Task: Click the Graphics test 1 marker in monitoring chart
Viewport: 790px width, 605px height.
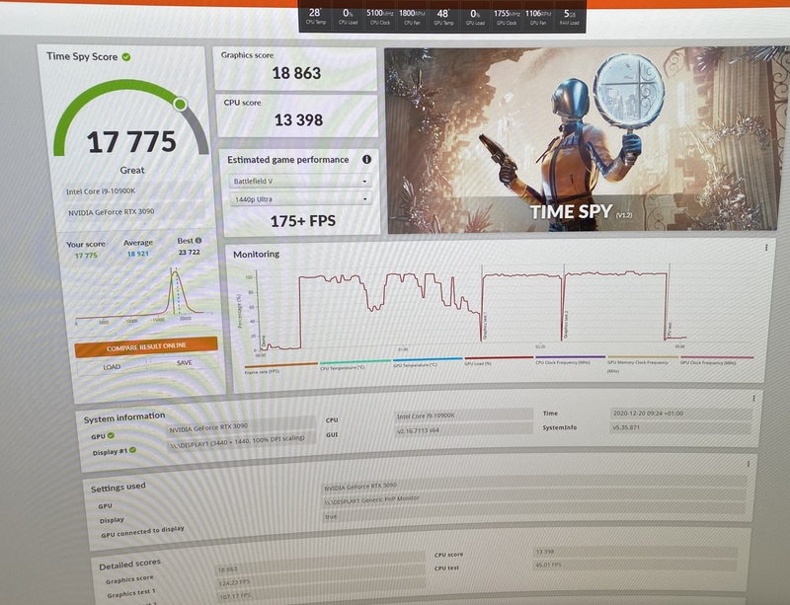Action: pos(485,326)
